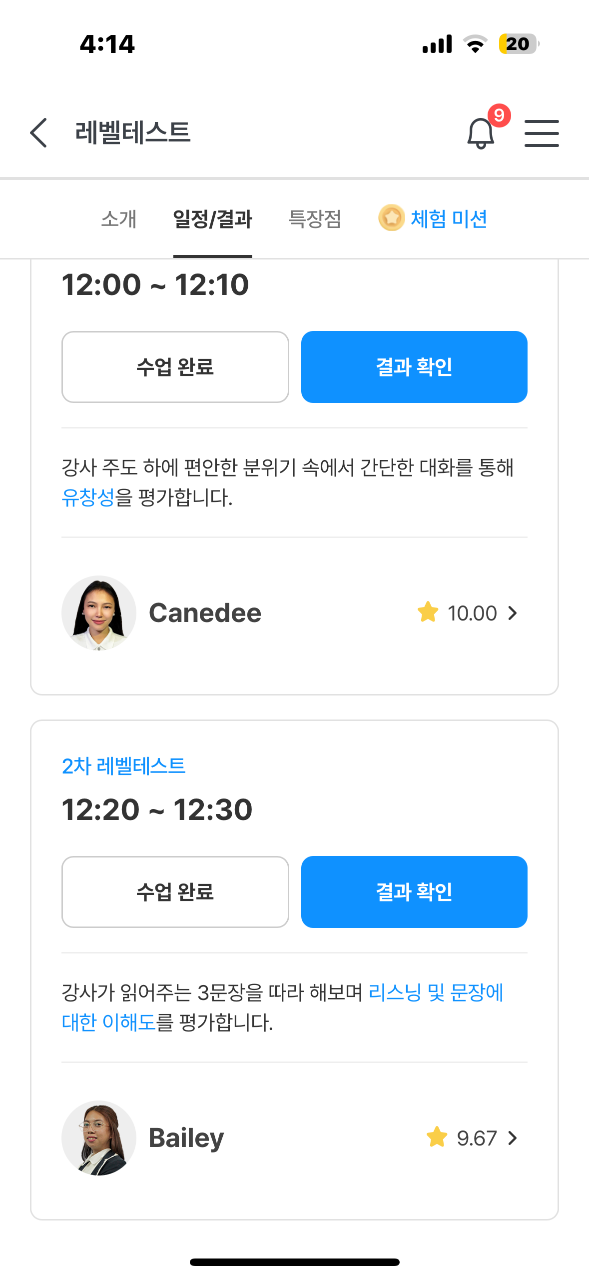589x1278 pixels.
Task: Tap the back arrow icon
Action: 38,133
